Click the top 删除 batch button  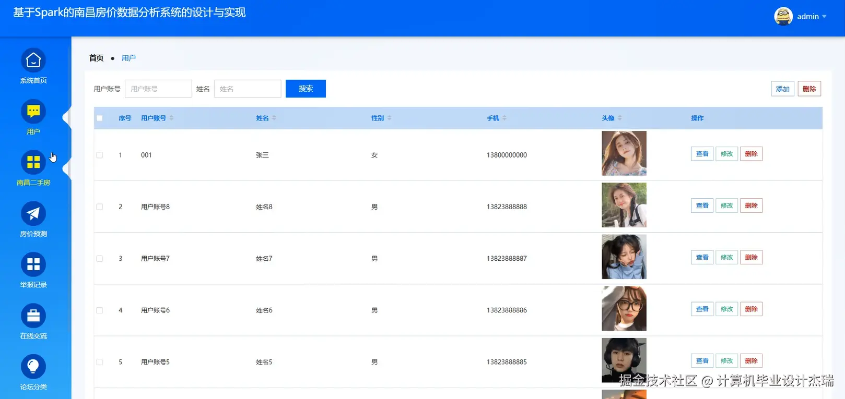point(809,89)
